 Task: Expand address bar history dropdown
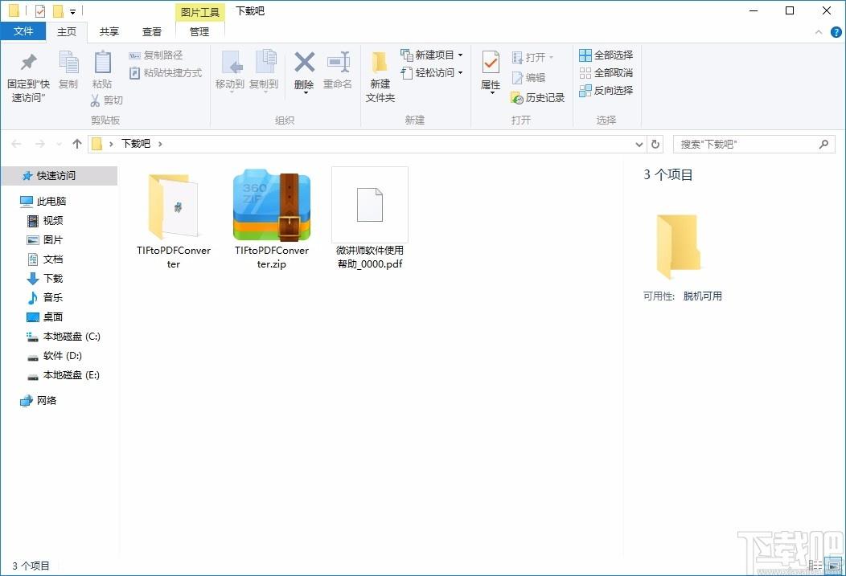point(639,144)
